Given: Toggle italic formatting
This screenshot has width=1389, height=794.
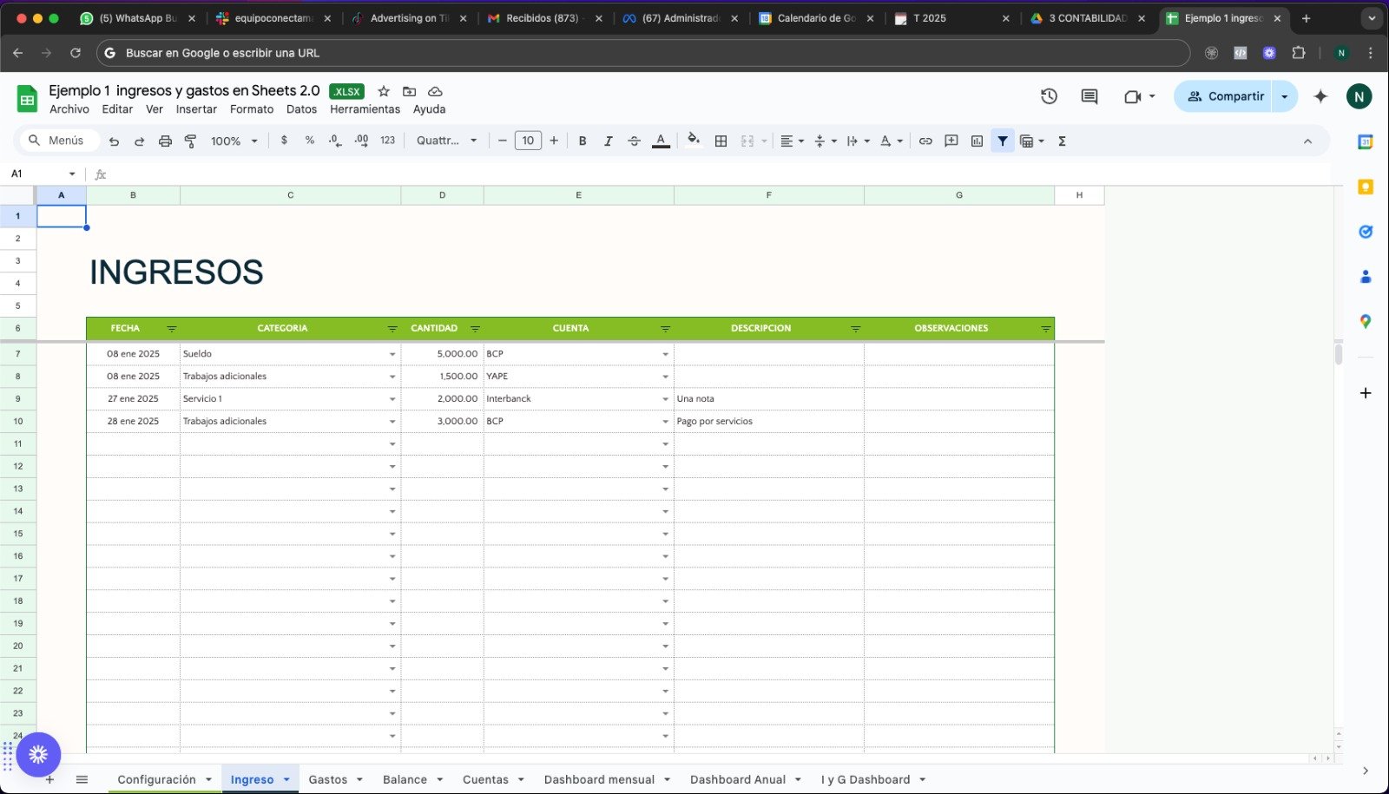Looking at the screenshot, I should point(608,141).
